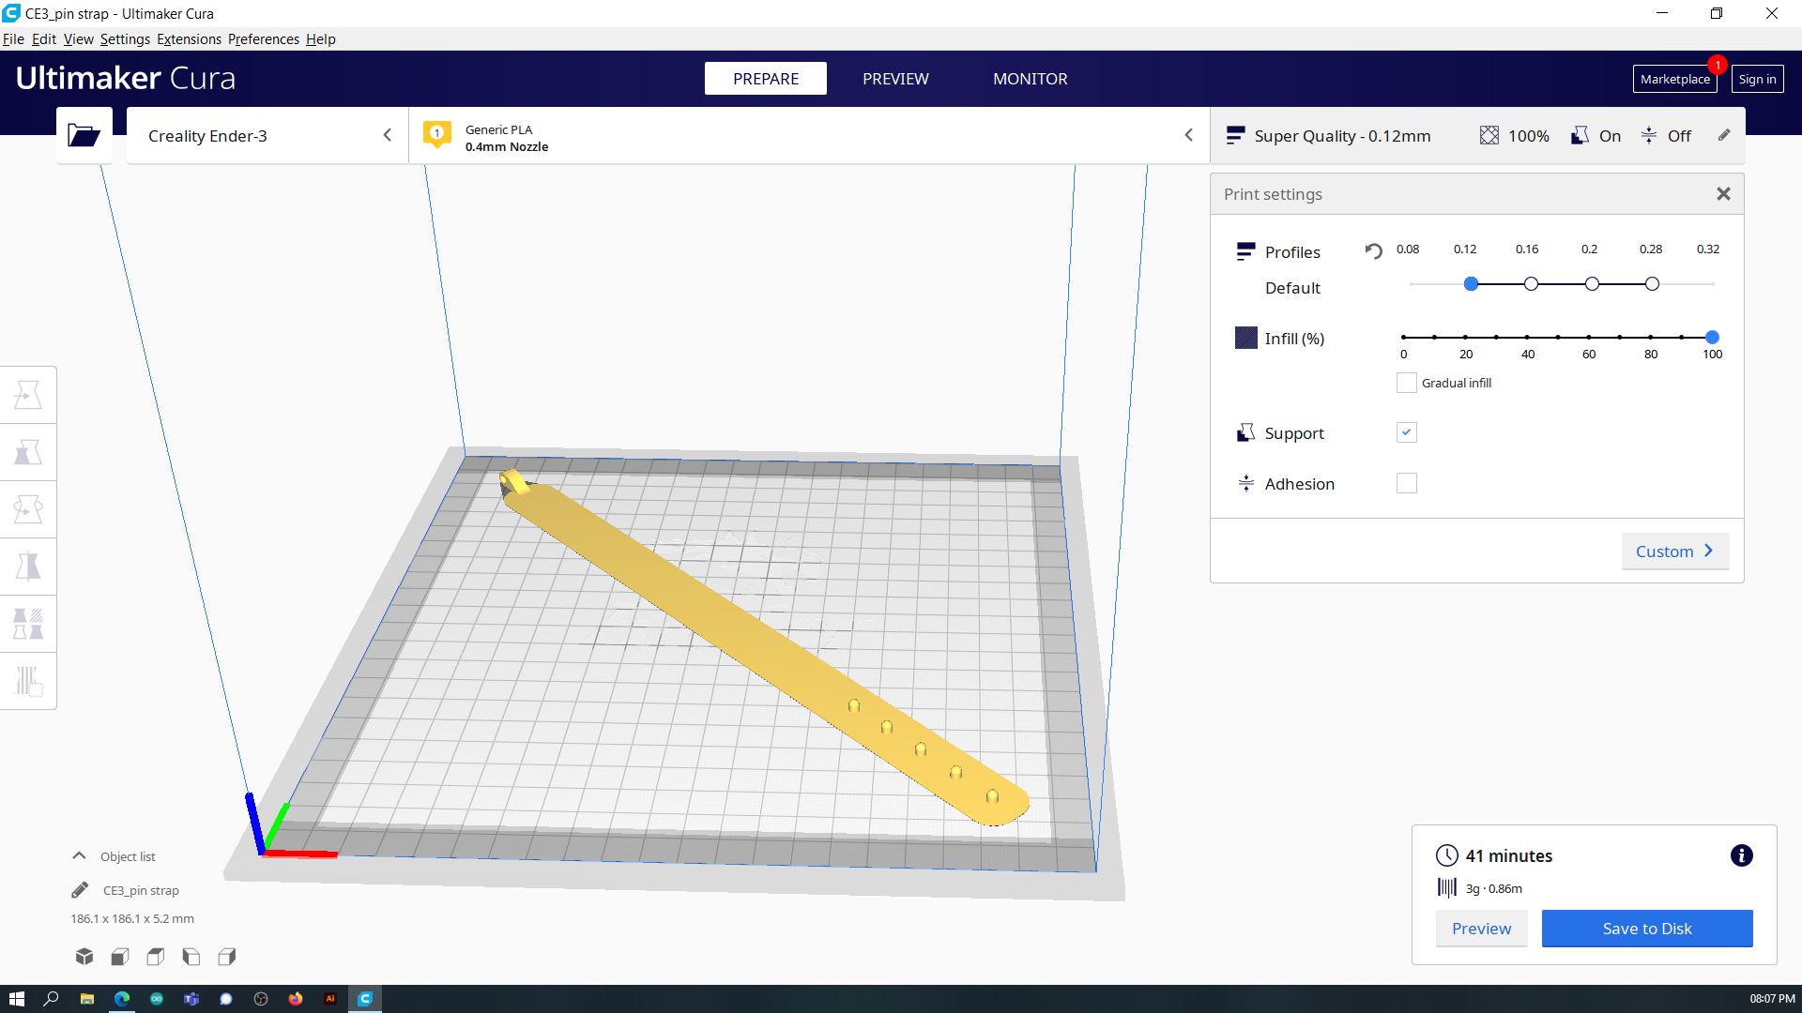The width and height of the screenshot is (1802, 1013).
Task: Enable Adhesion checkbox
Action: pyautogui.click(x=1405, y=482)
